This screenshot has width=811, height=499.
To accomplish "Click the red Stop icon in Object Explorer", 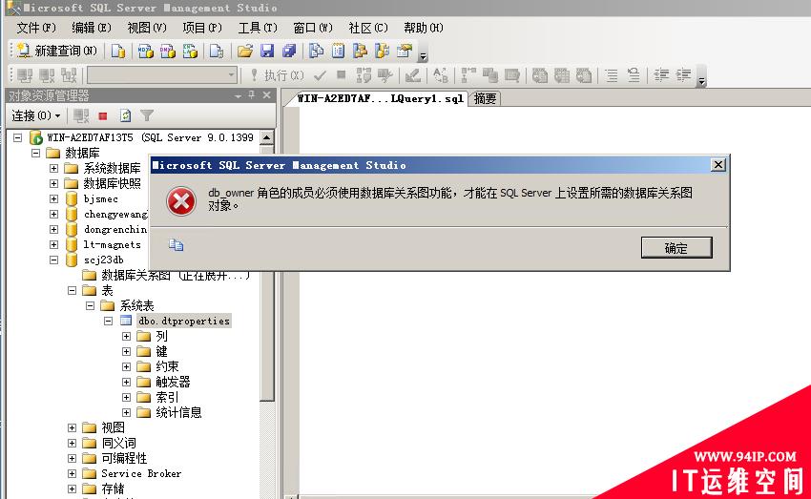I will [x=103, y=115].
